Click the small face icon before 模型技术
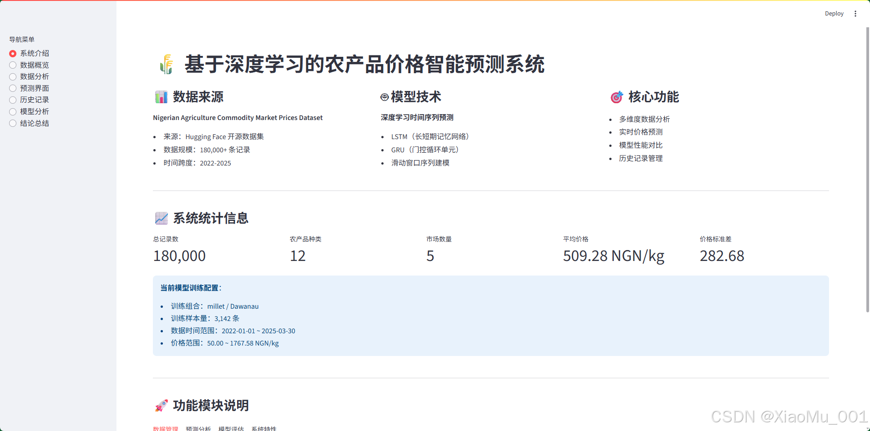 (384, 97)
